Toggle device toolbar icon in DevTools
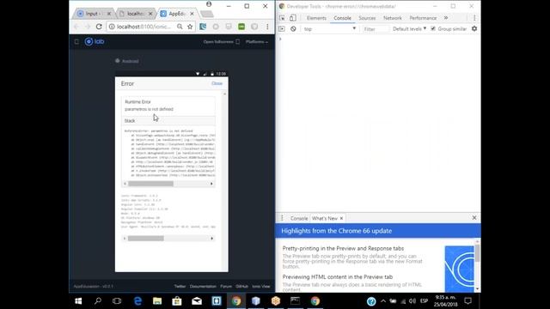 [x=293, y=18]
